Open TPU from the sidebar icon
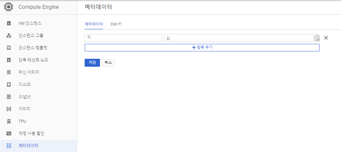 pyautogui.click(x=9, y=121)
